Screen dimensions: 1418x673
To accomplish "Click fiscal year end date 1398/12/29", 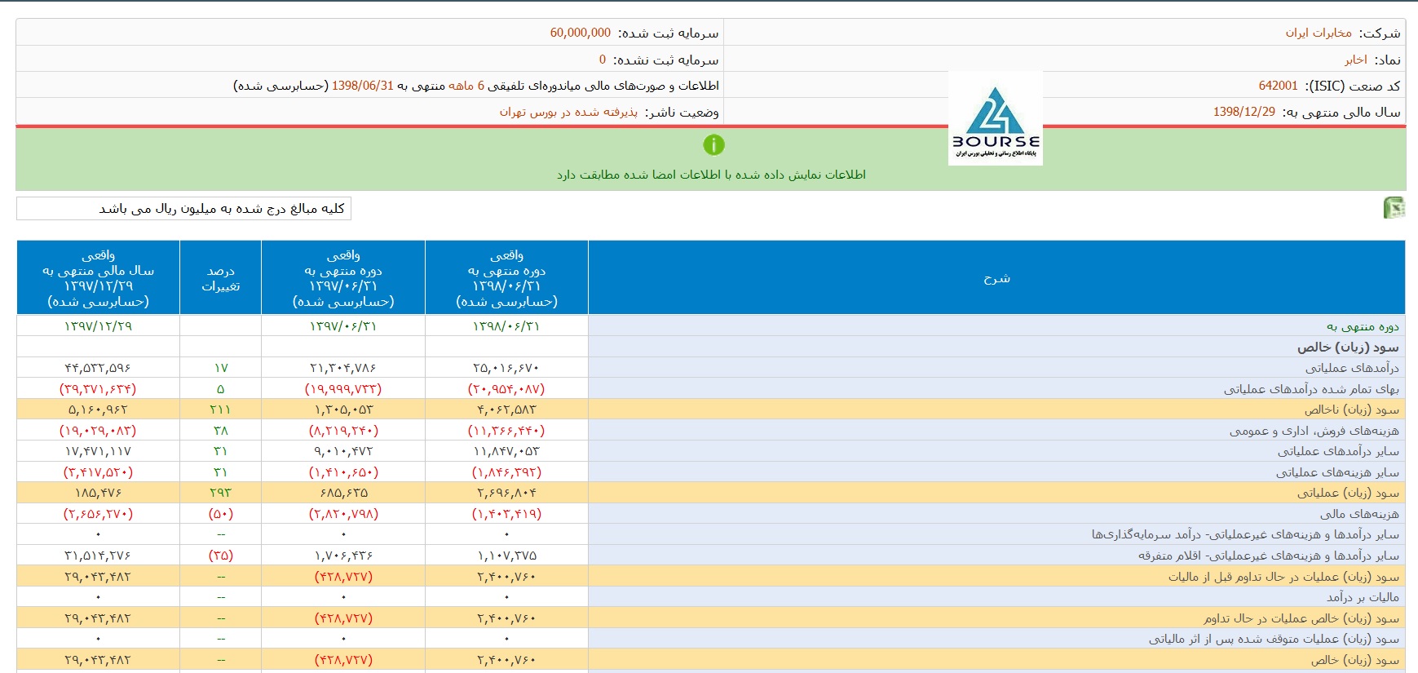I will 1244,112.
